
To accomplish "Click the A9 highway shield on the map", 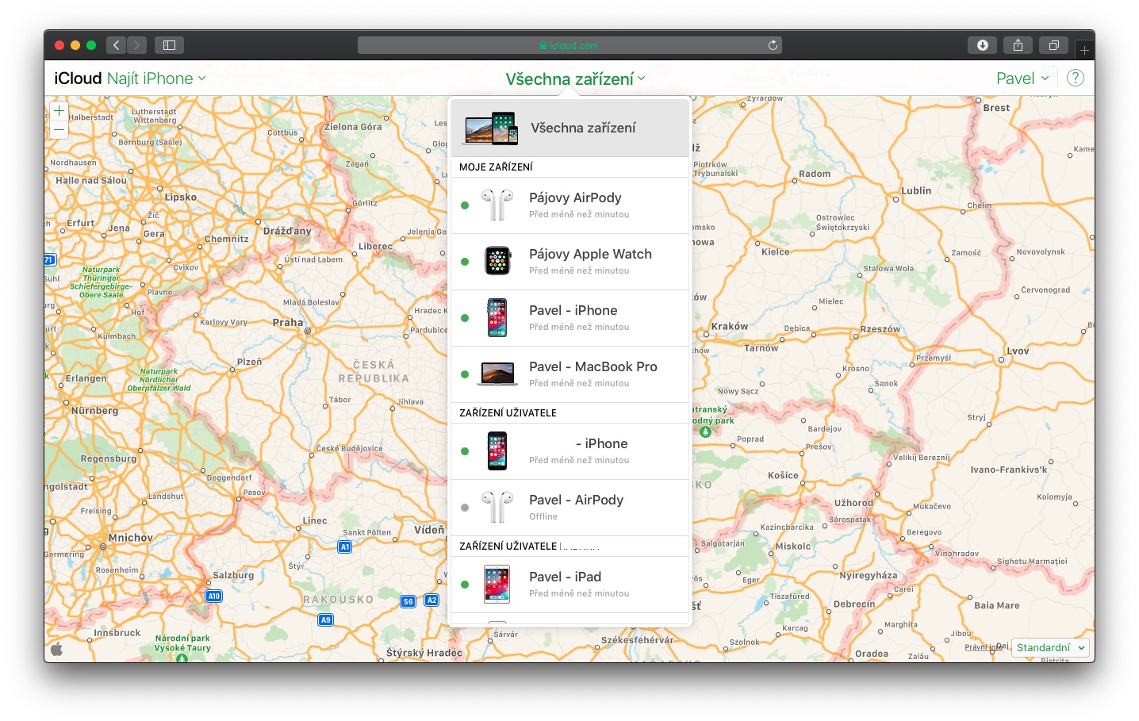I will click(x=325, y=619).
